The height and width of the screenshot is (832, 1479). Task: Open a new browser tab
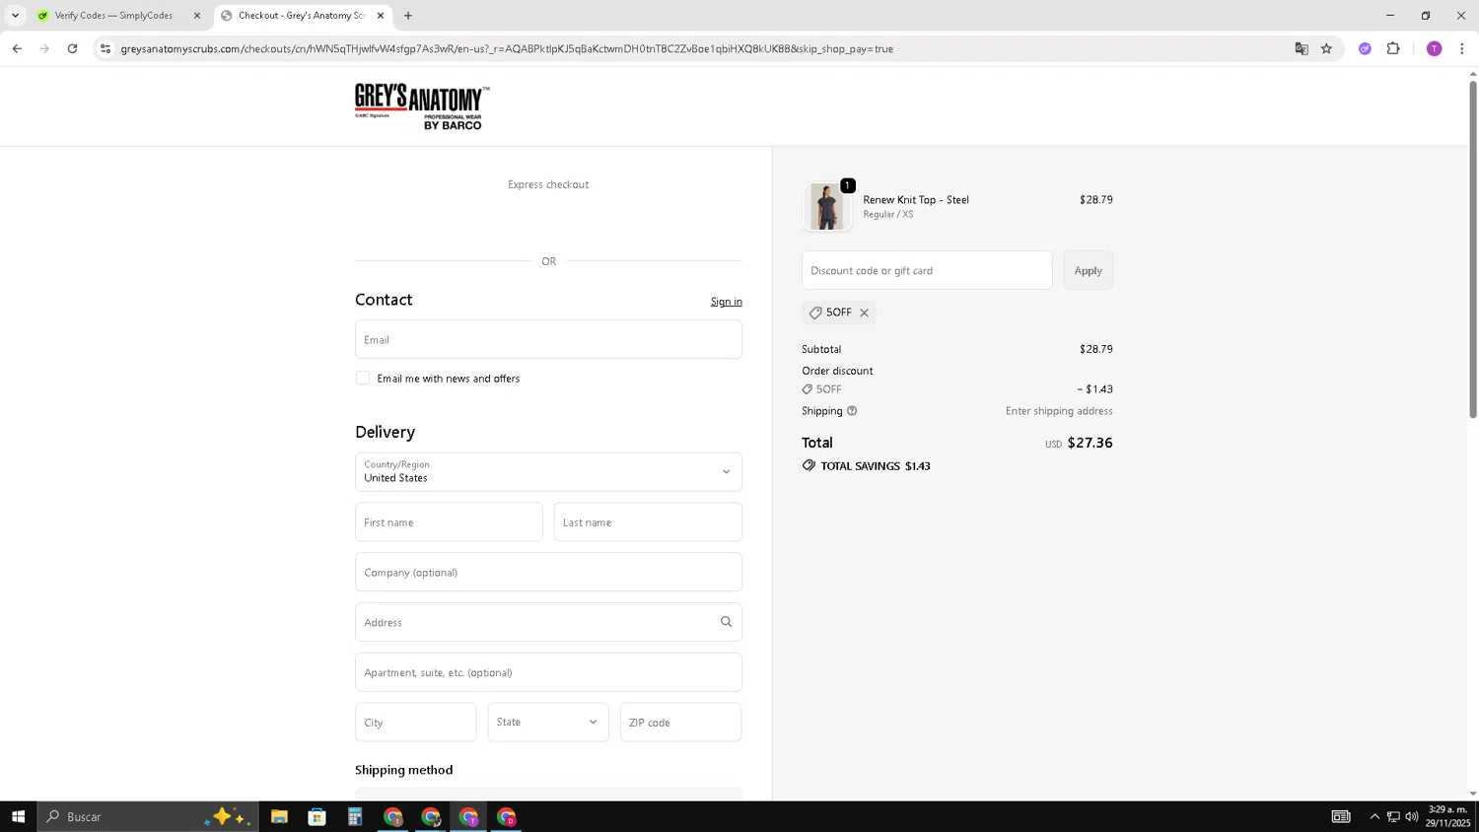[408, 16]
